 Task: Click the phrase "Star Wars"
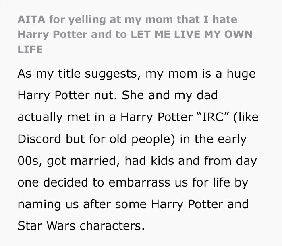46,225
